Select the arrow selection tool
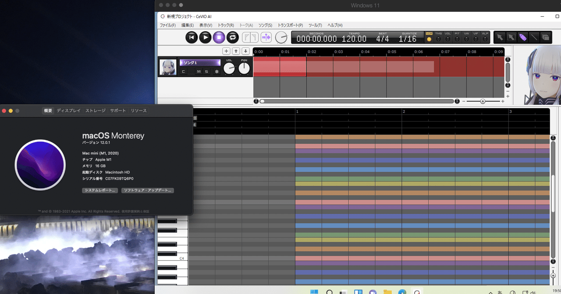 click(500, 37)
